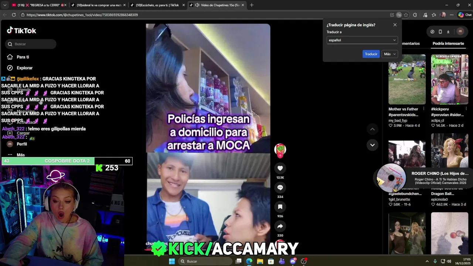Click the browser reload button

[14, 15]
